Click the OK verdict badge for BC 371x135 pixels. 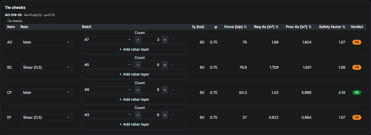click(x=357, y=67)
